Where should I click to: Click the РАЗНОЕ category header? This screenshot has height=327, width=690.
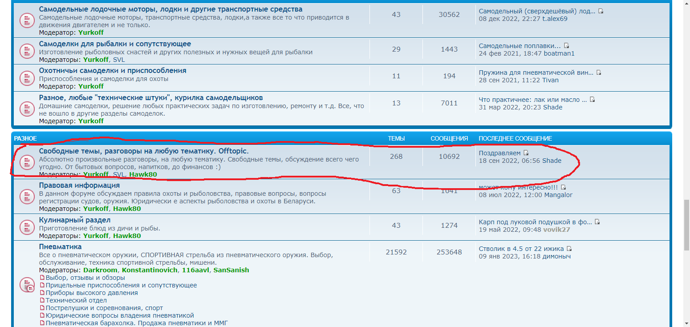[25, 138]
